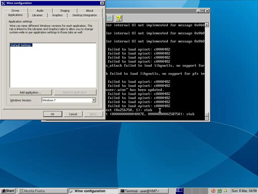
Task: Click the Apply button
Action: click(x=93, y=114)
